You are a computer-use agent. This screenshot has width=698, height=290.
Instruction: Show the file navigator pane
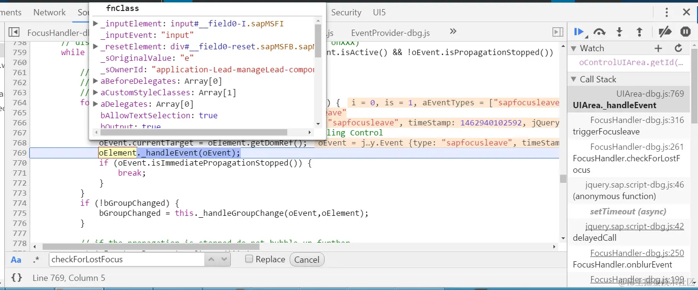(14, 32)
